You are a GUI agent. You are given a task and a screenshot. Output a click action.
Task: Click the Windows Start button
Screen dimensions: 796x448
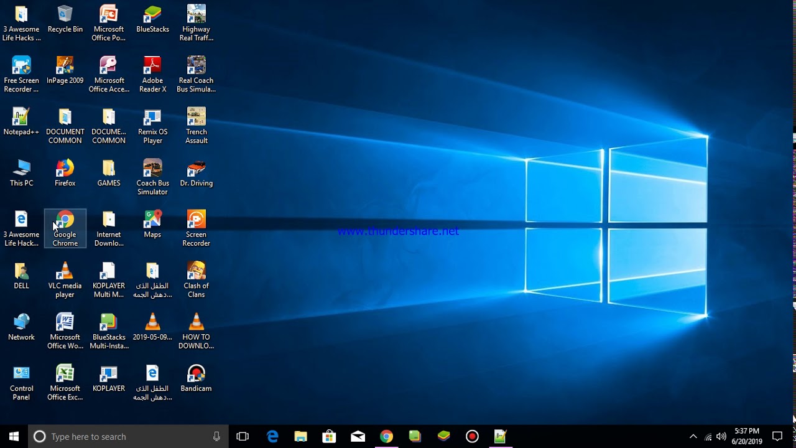14,436
